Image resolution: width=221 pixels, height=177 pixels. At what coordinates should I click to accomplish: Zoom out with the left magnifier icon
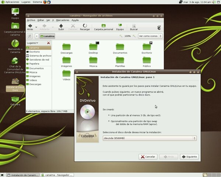pyautogui.click(x=121, y=36)
